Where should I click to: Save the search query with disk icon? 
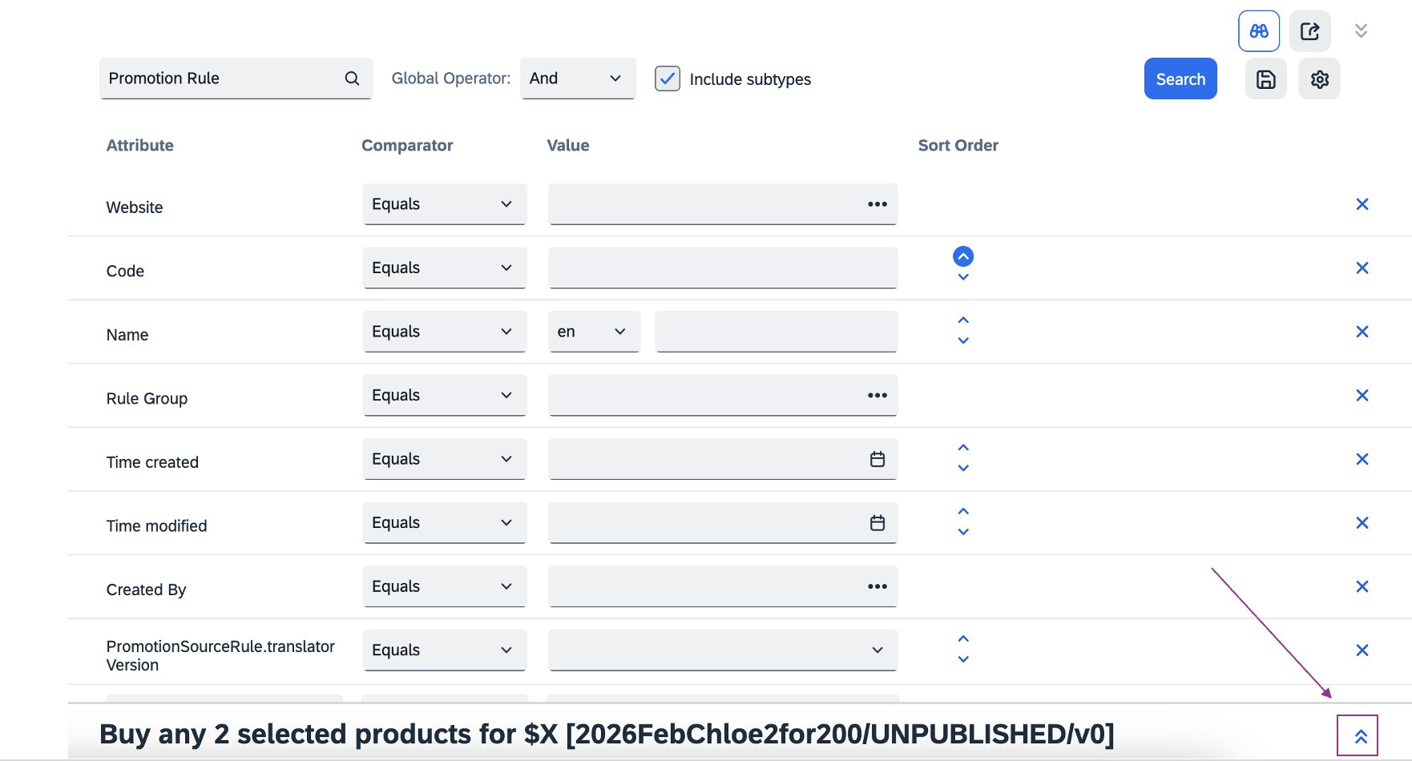[x=1265, y=79]
